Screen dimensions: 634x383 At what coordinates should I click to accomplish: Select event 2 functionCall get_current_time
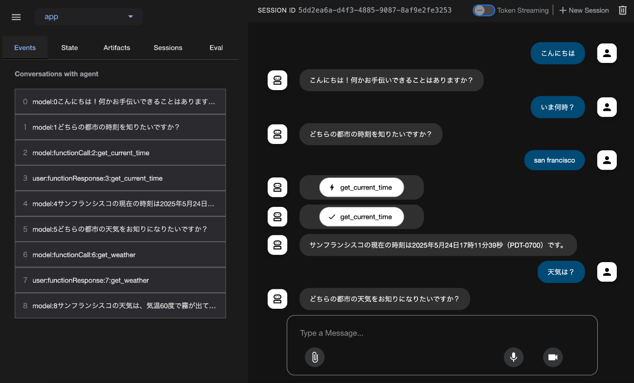coord(120,153)
